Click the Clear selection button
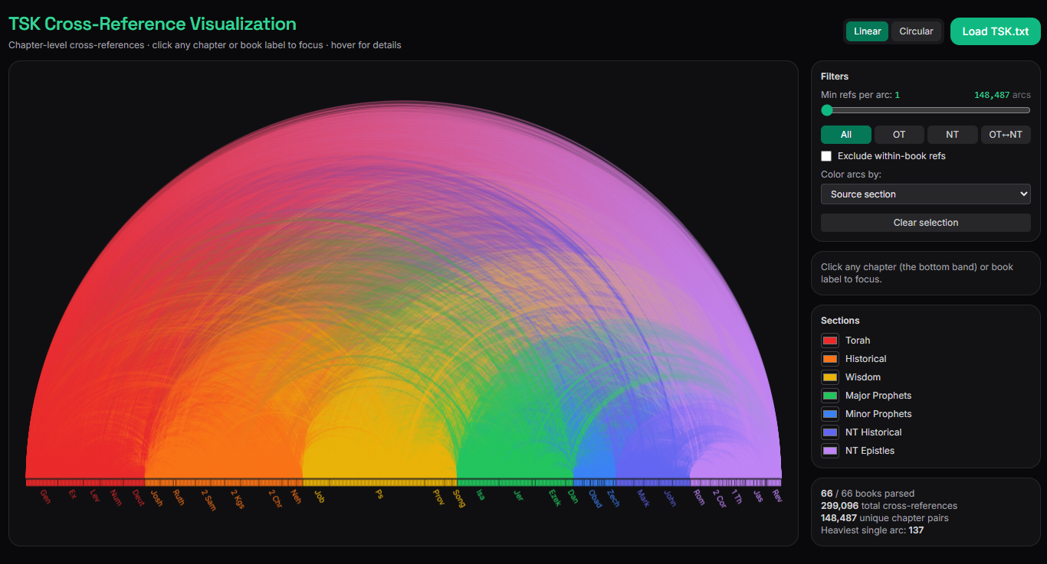 coord(925,223)
